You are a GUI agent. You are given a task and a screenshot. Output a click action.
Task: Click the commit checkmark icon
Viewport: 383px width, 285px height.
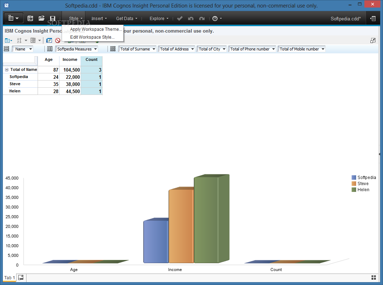[180, 19]
